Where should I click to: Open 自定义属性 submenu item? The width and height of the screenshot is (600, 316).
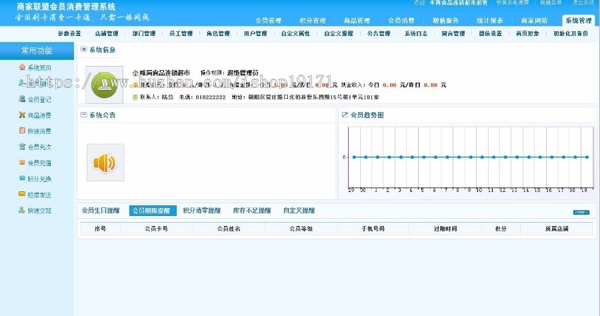coord(295,33)
